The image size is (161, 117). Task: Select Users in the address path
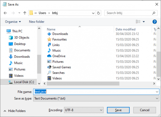pyautogui.click(x=42, y=13)
